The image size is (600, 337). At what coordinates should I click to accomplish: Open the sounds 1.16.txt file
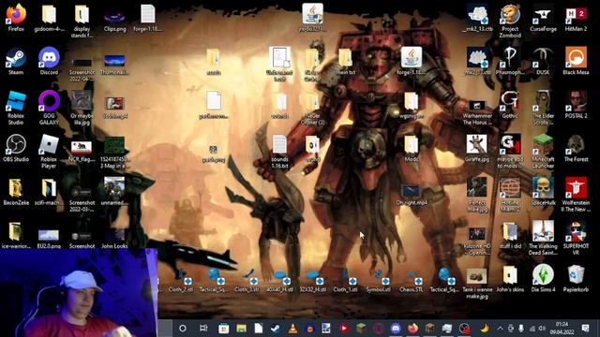[x=279, y=152]
